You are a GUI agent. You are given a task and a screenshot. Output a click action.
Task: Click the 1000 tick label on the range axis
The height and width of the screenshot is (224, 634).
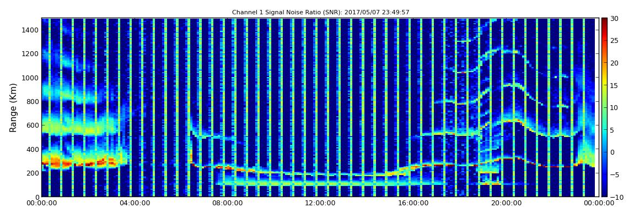click(x=31, y=78)
